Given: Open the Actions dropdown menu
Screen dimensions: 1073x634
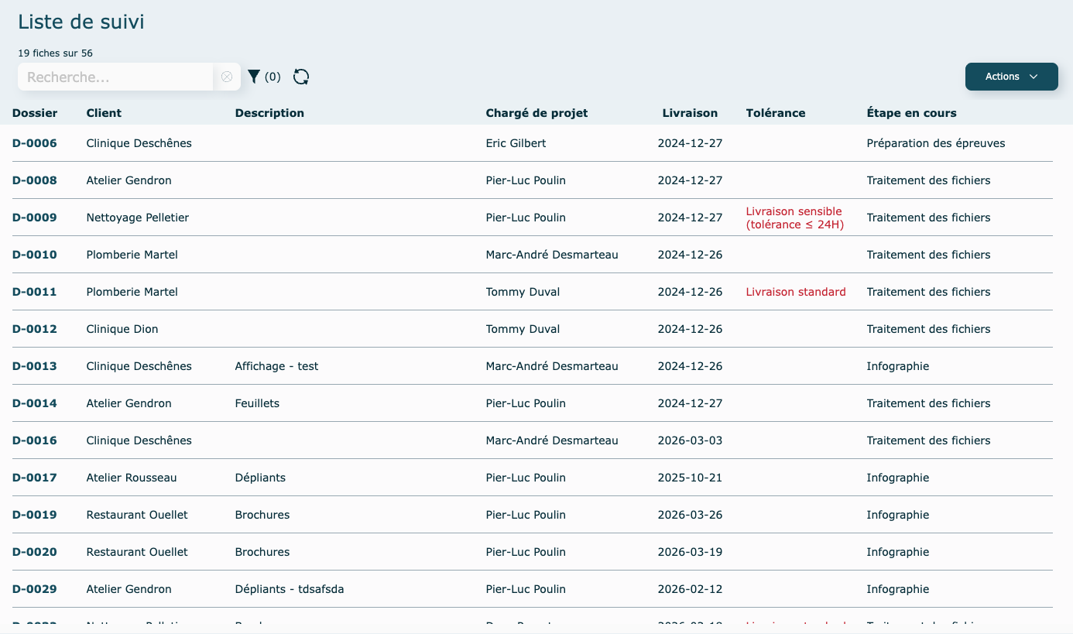Looking at the screenshot, I should 1011,77.
